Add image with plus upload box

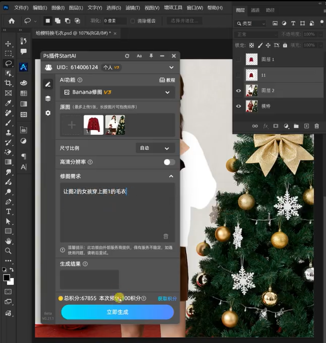click(x=71, y=125)
